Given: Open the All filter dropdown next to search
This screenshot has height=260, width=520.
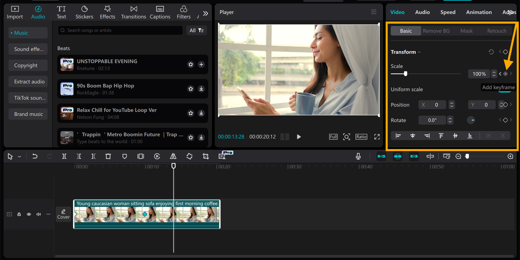Looking at the screenshot, I should pyautogui.click(x=197, y=30).
